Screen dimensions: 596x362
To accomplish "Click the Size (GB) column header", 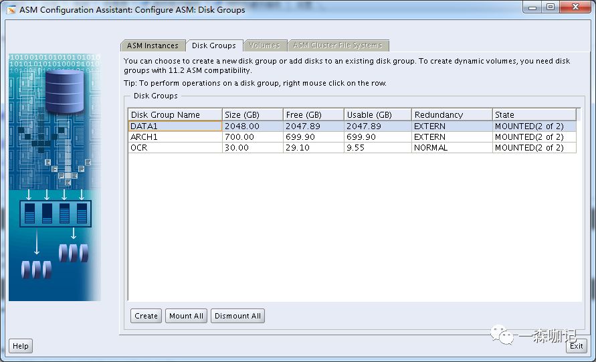I will point(252,114).
